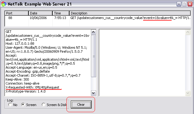
Task: Click the right pane's scroll down arrow
Action: pos(188,93)
